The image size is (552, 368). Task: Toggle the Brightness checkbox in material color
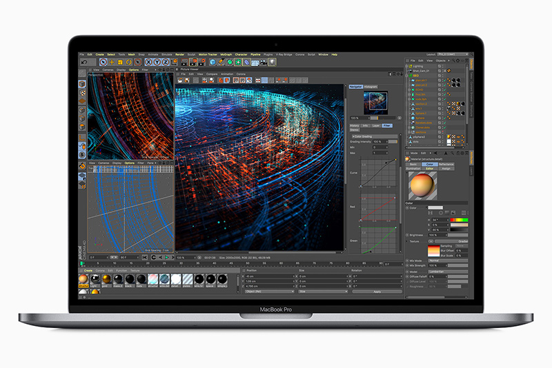click(x=407, y=236)
